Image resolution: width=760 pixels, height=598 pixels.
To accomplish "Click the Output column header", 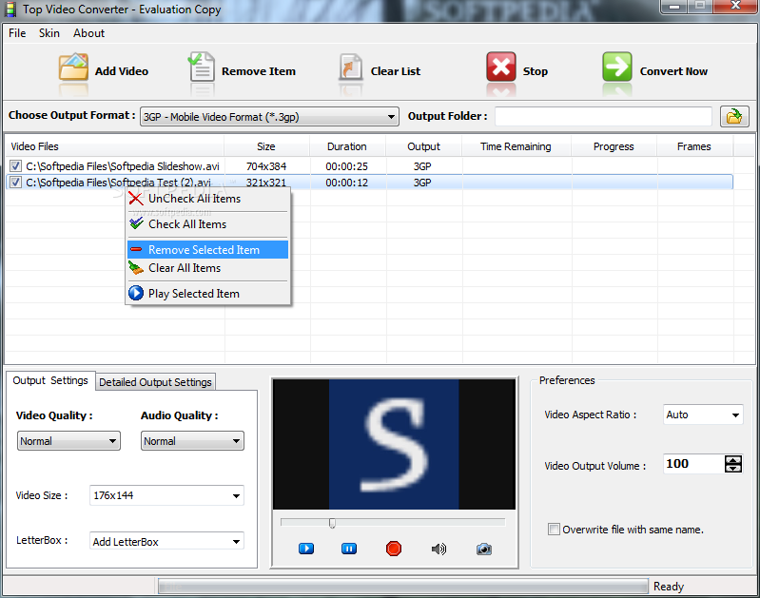I will (423, 146).
